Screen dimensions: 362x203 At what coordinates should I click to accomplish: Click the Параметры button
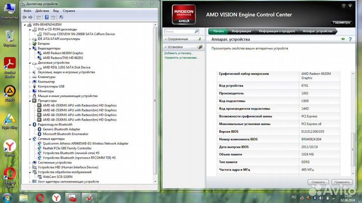pos(341,23)
